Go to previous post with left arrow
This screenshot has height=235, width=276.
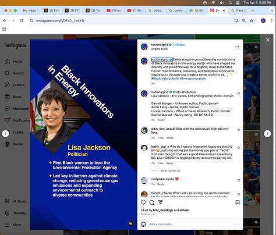5,134
